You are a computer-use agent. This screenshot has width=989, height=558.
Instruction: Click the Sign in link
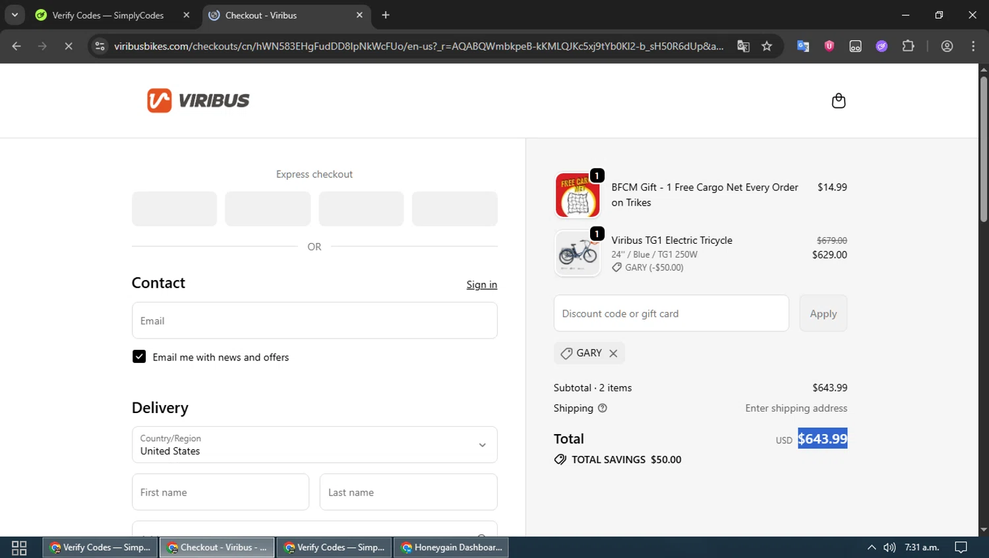point(481,285)
